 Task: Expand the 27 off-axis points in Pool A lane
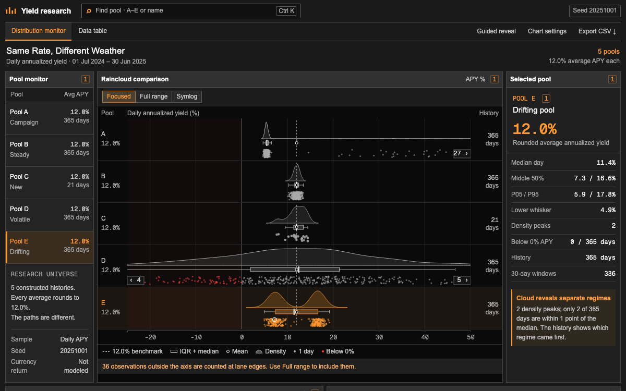[x=461, y=153]
